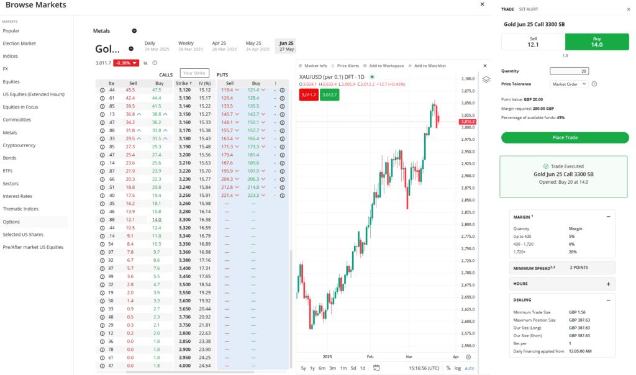Toggle auto scale on the chart
636x375 pixels.
pos(470,368)
